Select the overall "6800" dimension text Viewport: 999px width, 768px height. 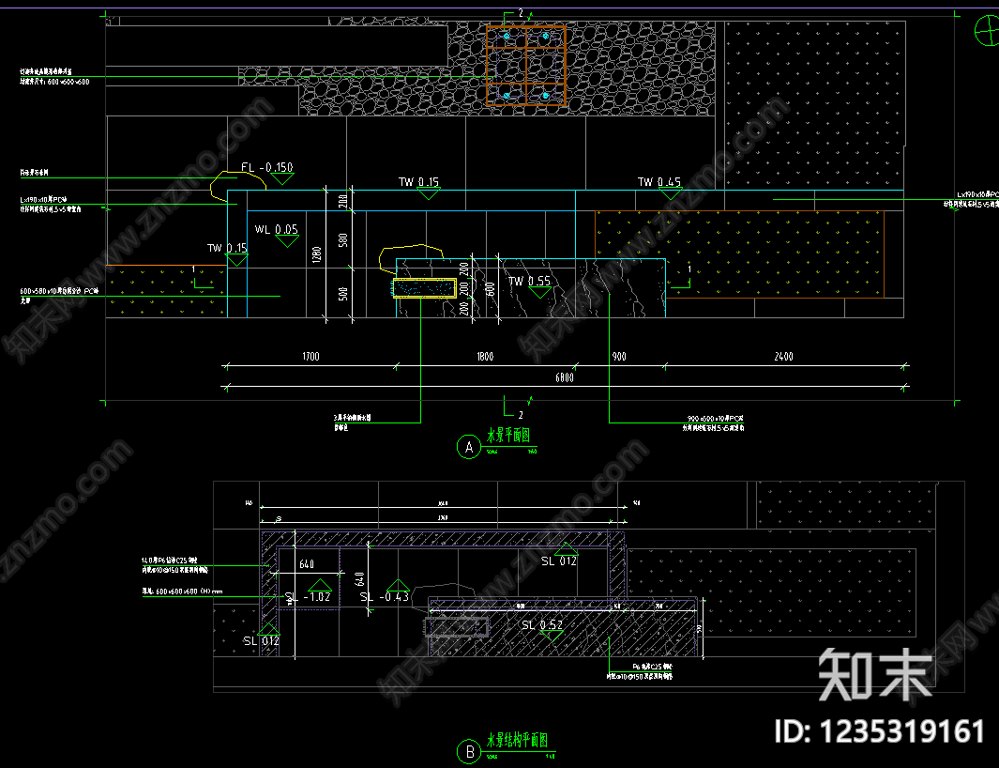pyautogui.click(x=565, y=377)
